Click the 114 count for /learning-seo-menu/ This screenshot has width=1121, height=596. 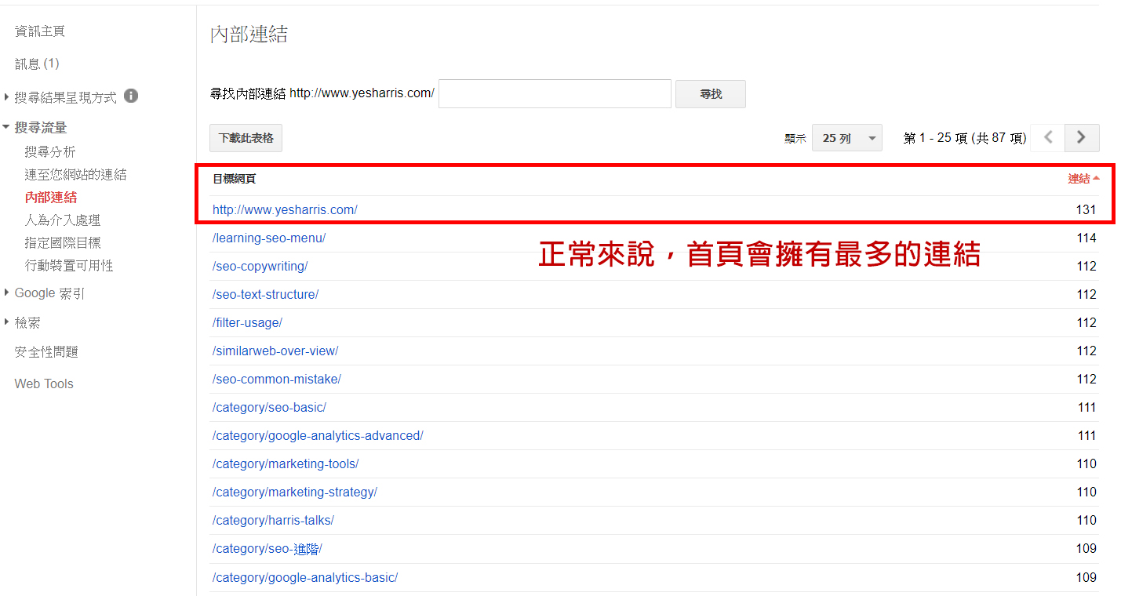1086,238
